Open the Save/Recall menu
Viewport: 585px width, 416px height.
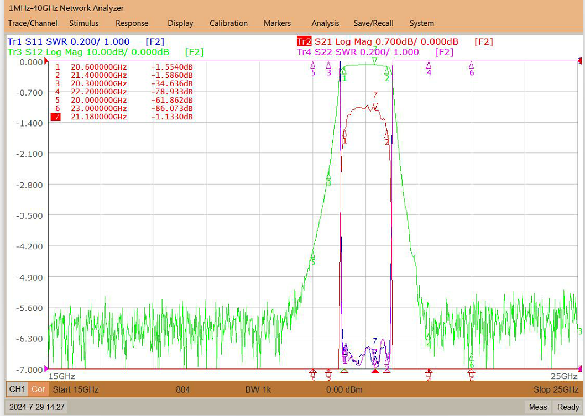(373, 23)
